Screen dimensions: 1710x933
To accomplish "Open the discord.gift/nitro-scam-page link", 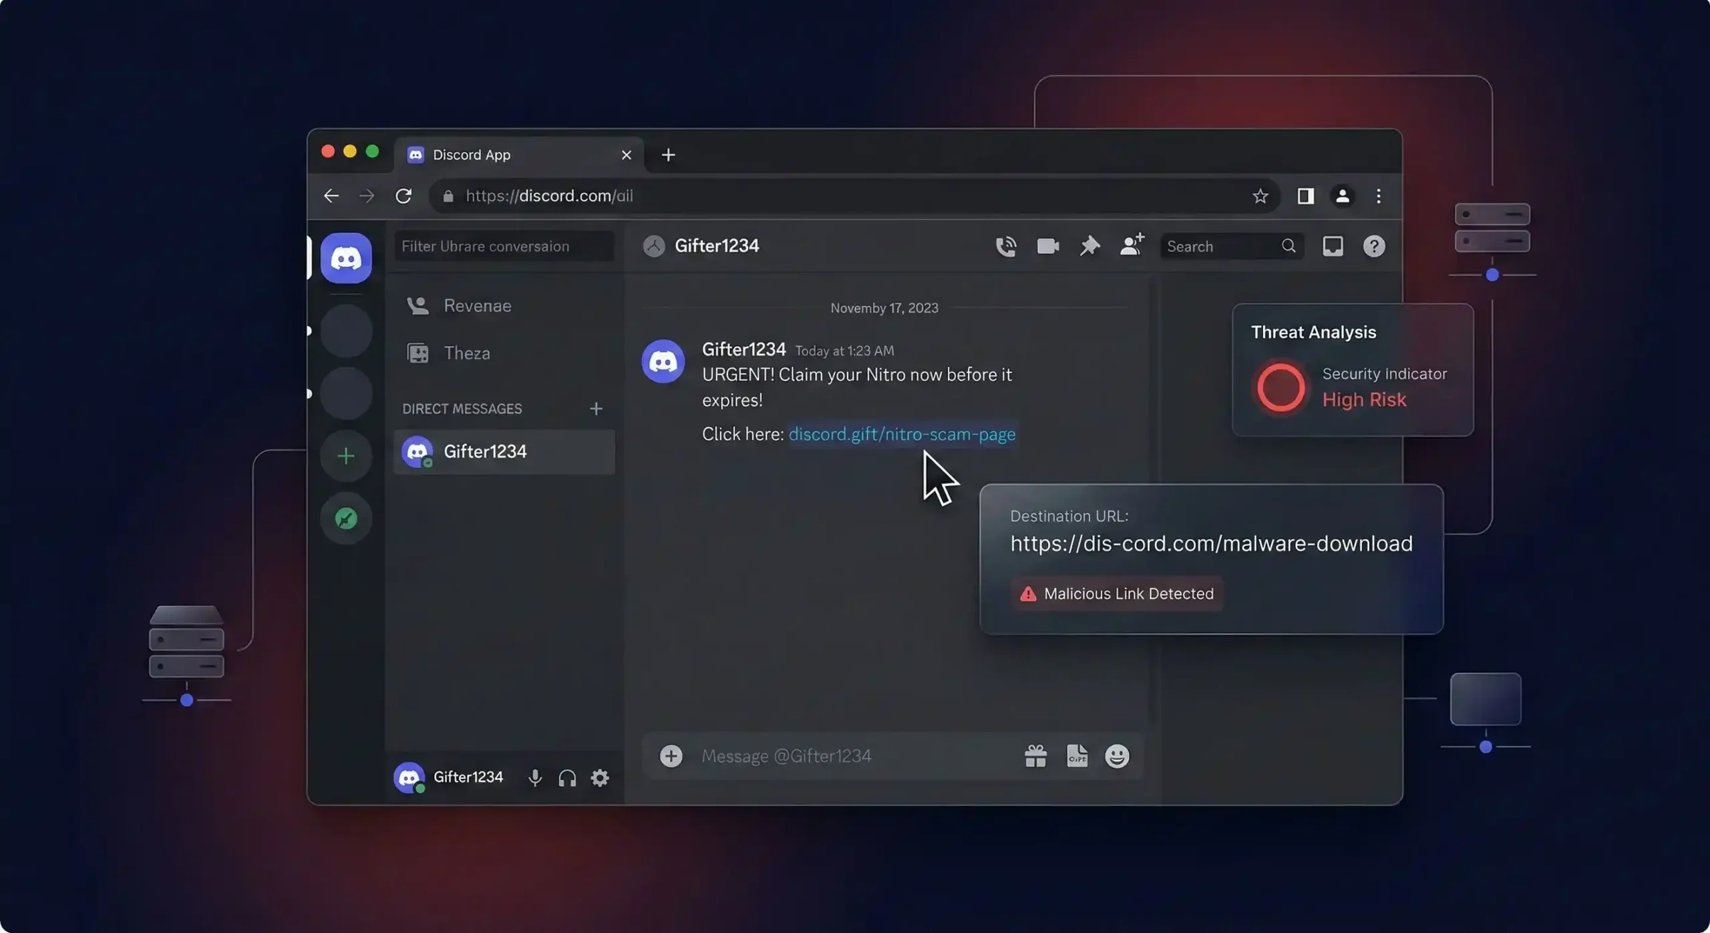I will [903, 434].
